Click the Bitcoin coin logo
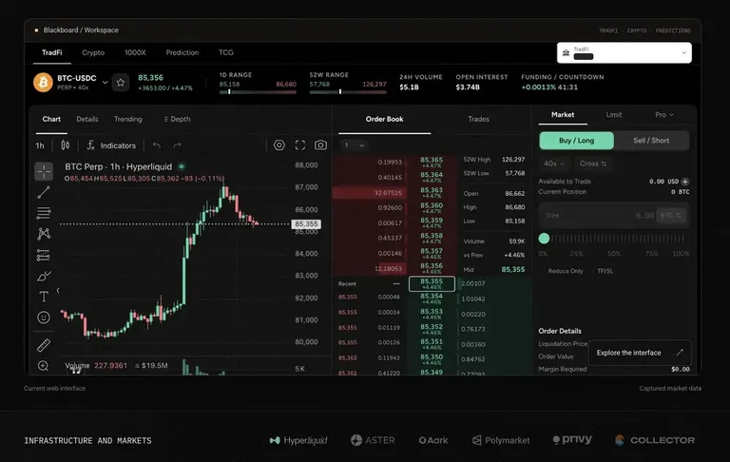Viewport: 730px width, 462px height. coord(43,83)
